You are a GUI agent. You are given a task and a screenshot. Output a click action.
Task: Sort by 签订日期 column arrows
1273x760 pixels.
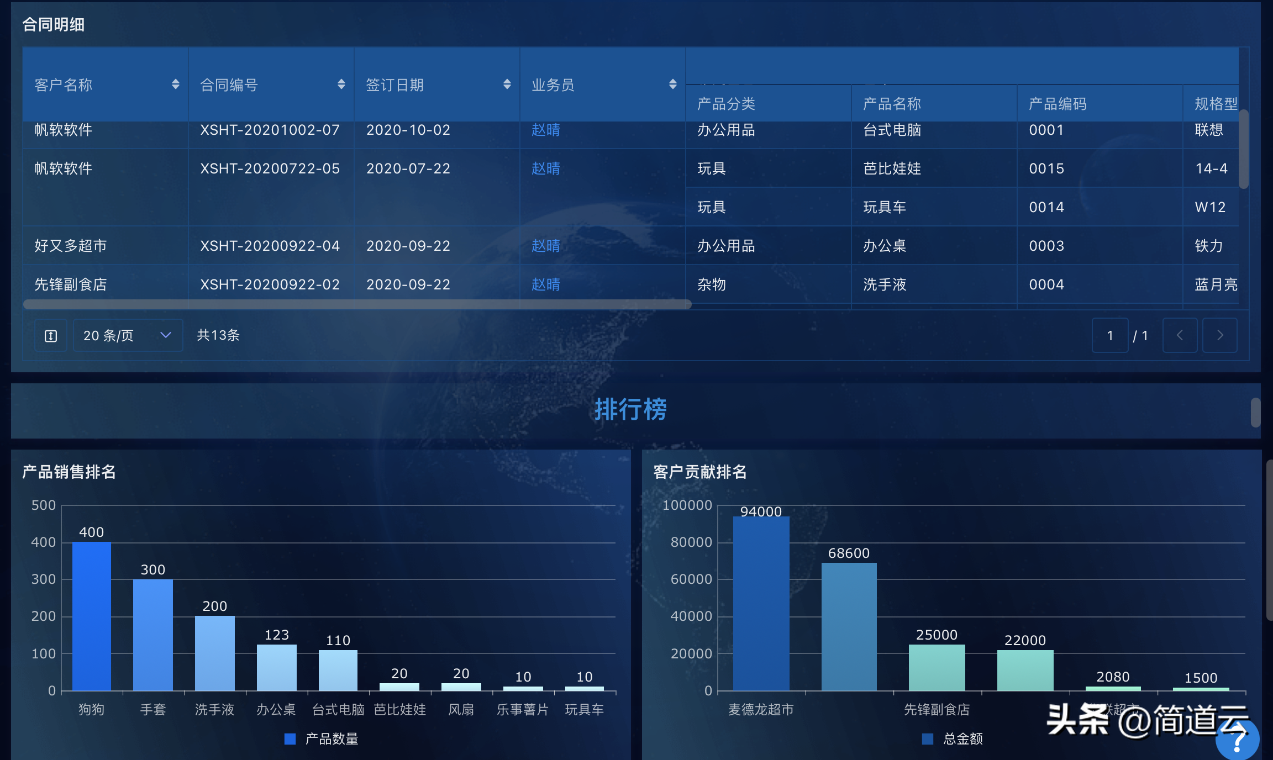pos(507,84)
